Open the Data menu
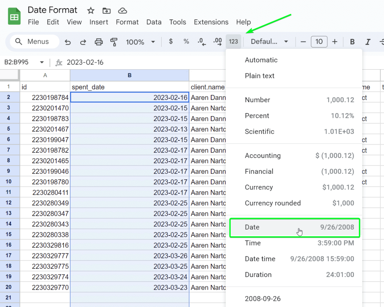Image resolution: width=384 pixels, height=307 pixels. (154, 22)
